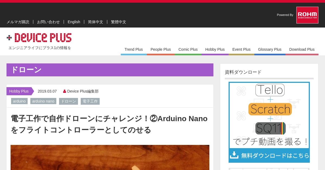Image resolution: width=325 pixels, height=170 pixels.
Task: Open the Comic Plus menu
Action: click(x=188, y=50)
